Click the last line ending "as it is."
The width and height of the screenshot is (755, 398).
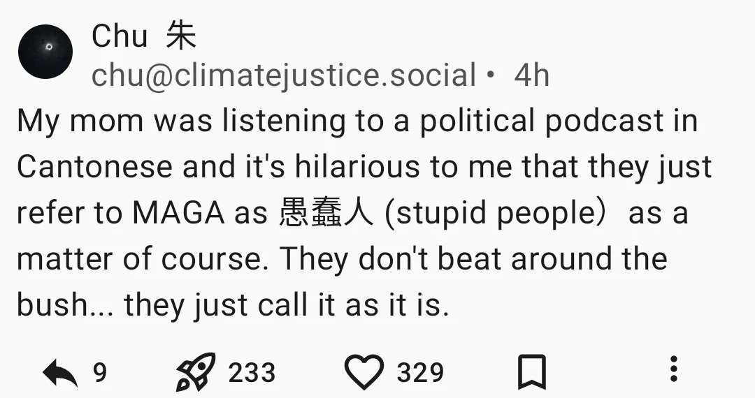point(232,307)
